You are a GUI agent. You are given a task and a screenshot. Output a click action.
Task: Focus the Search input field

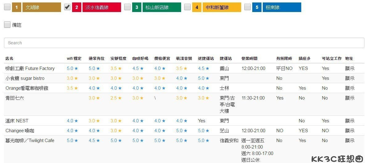184,43
